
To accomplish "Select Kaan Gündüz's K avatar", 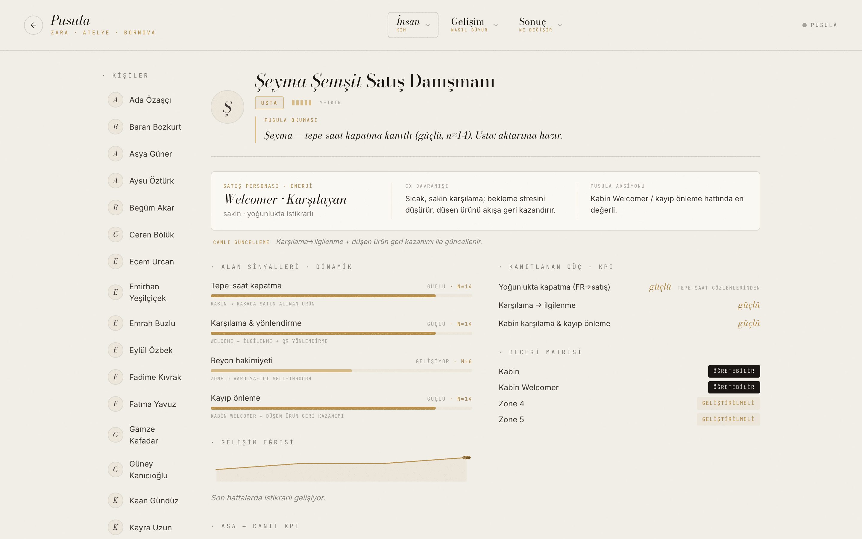I will (x=116, y=500).
